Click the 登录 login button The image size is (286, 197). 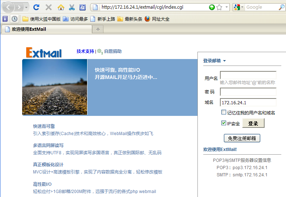(x=253, y=123)
